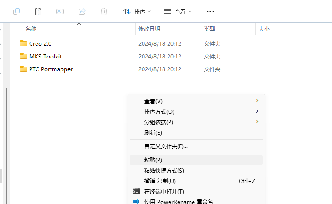
Task: Select the PTC Portmapper folder name
Action: [51, 69]
